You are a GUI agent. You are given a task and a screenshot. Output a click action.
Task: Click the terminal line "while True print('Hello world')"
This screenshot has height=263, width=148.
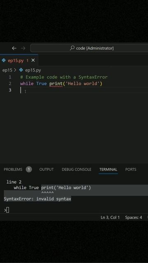[52, 187]
